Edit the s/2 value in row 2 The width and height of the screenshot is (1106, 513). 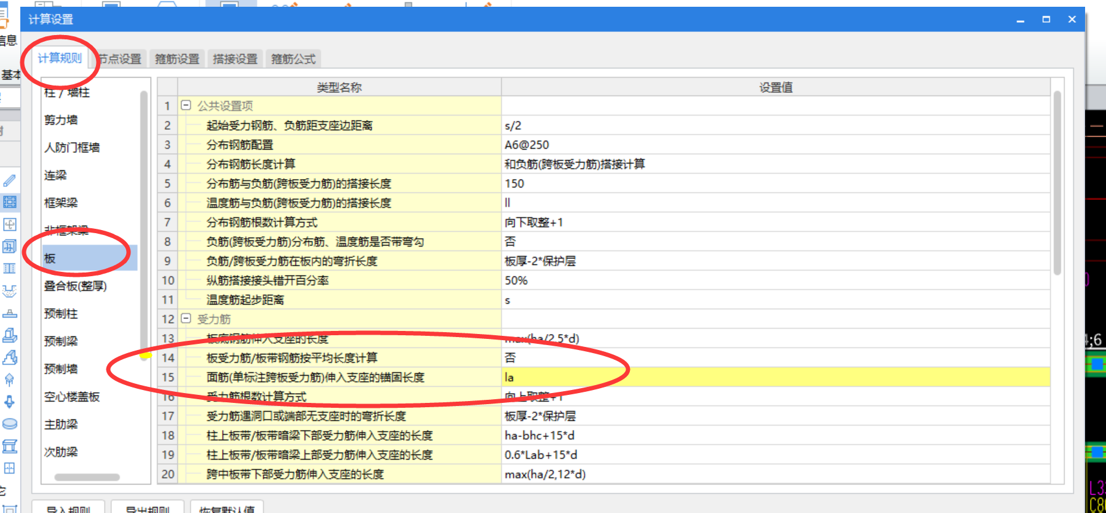tap(776, 125)
